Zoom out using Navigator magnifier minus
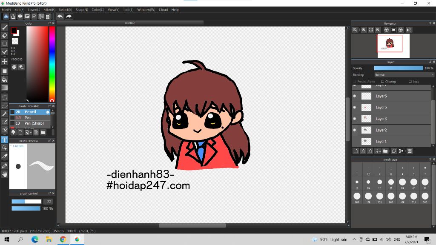 [x=378, y=30]
